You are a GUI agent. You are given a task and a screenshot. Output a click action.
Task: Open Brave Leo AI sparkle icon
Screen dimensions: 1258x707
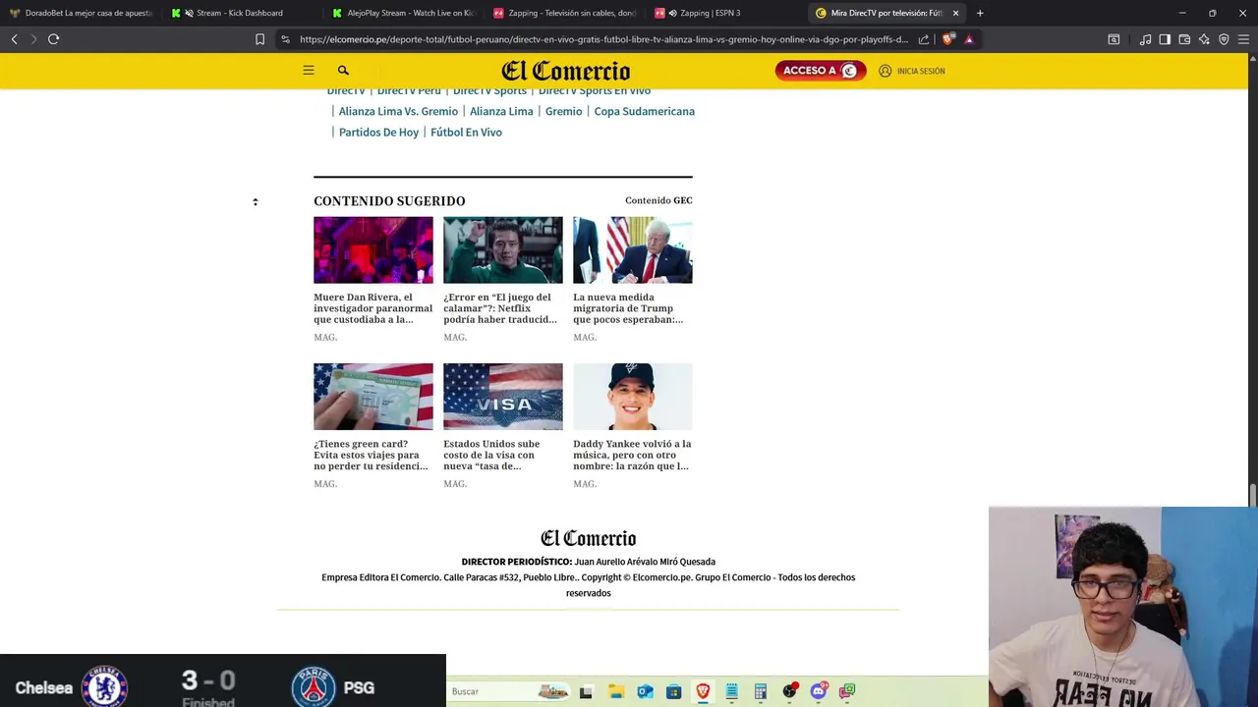point(1204,39)
